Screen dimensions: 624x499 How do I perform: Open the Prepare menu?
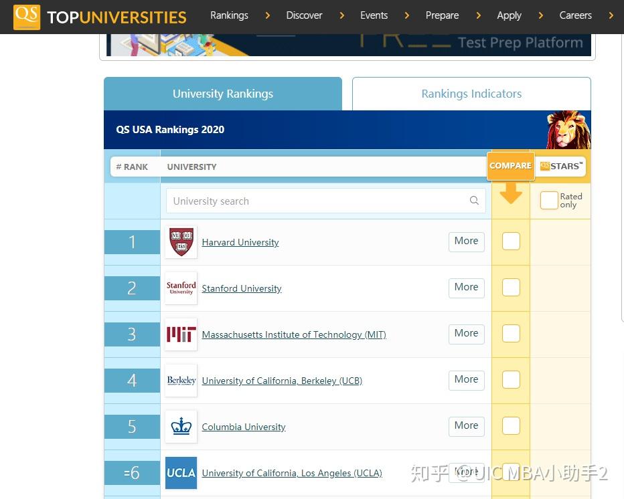[442, 15]
